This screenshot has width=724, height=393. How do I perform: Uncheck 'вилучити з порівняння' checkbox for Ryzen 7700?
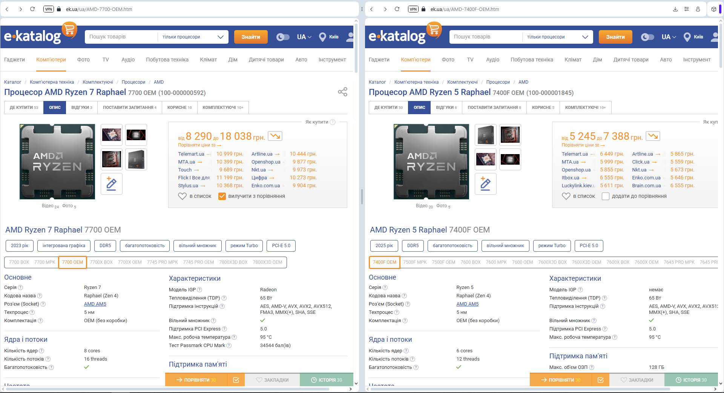pyautogui.click(x=222, y=196)
